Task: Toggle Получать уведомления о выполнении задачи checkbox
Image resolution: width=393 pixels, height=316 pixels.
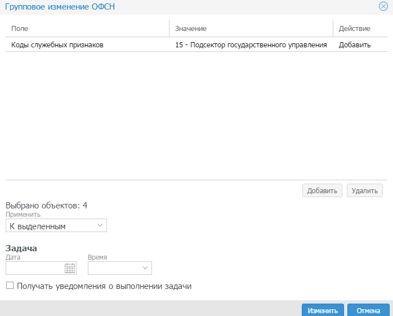Action: [10, 286]
